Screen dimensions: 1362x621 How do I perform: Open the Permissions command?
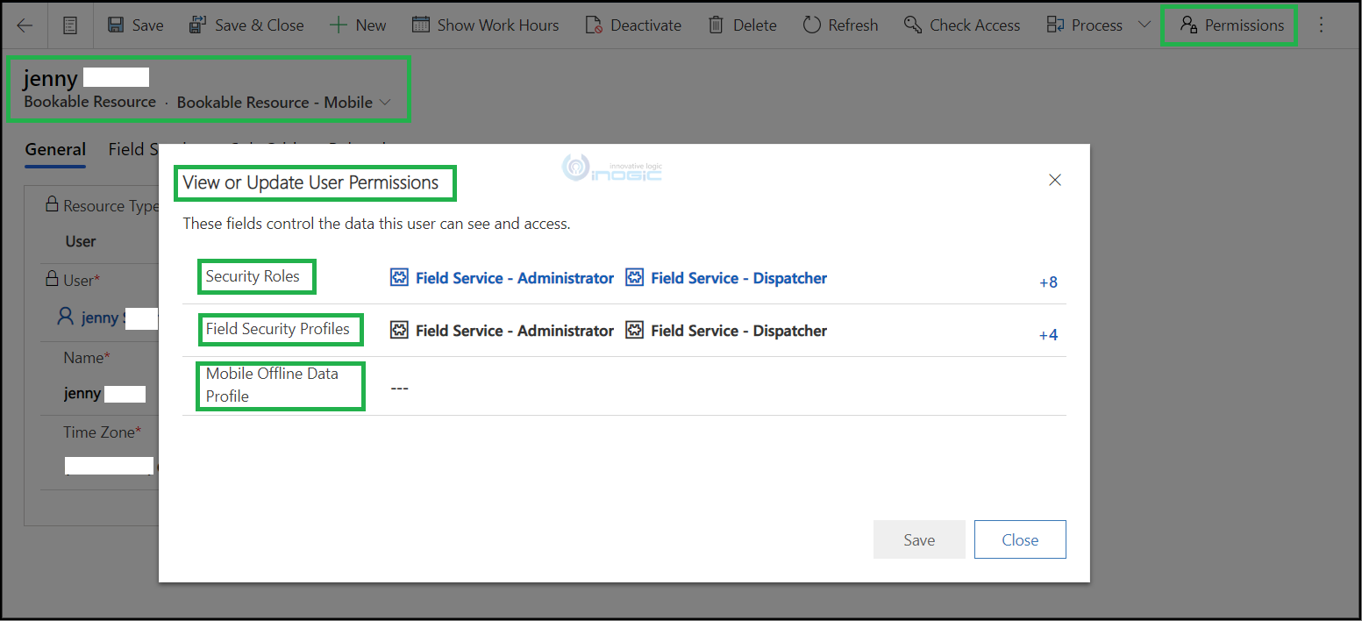1231,25
